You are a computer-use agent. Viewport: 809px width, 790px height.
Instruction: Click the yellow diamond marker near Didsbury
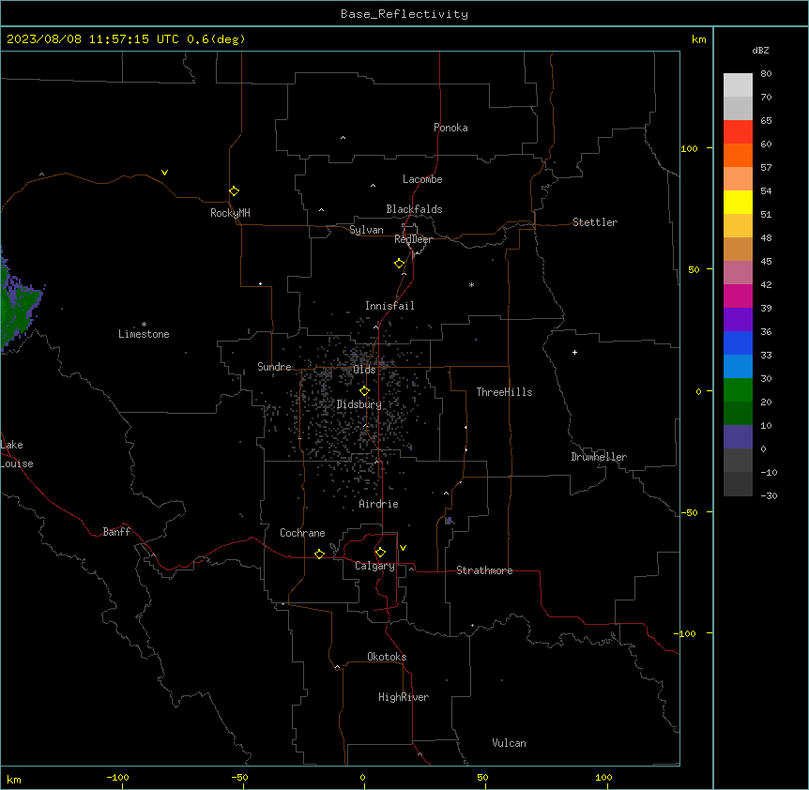click(x=364, y=391)
